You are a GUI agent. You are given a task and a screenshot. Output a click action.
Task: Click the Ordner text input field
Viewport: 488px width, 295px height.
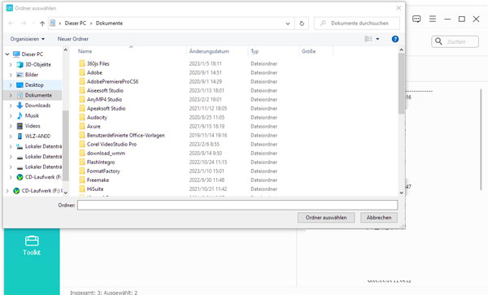click(x=237, y=205)
